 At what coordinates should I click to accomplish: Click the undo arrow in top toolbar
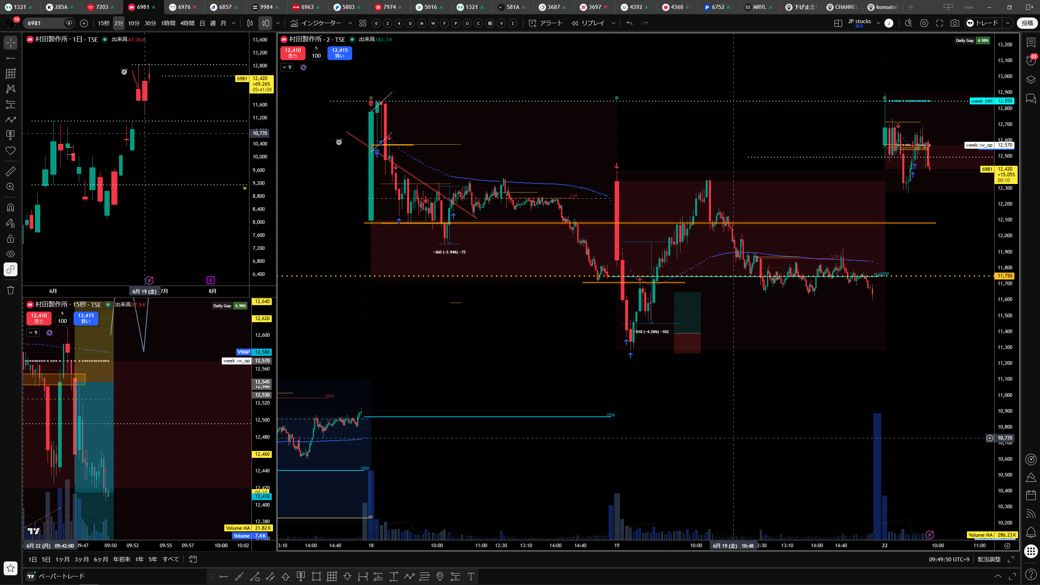click(x=629, y=23)
